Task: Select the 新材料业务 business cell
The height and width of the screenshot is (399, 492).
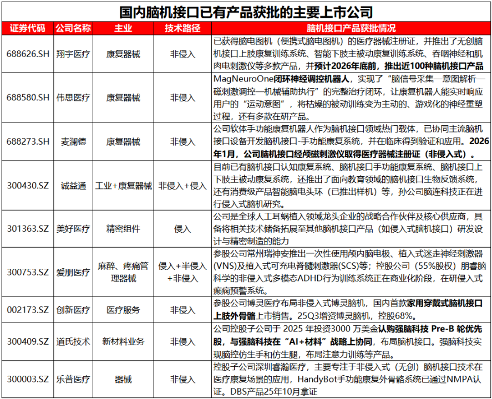Action: coord(123,341)
